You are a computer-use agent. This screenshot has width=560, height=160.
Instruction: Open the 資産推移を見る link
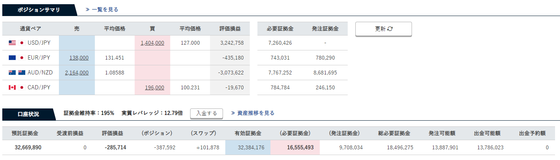[253, 113]
